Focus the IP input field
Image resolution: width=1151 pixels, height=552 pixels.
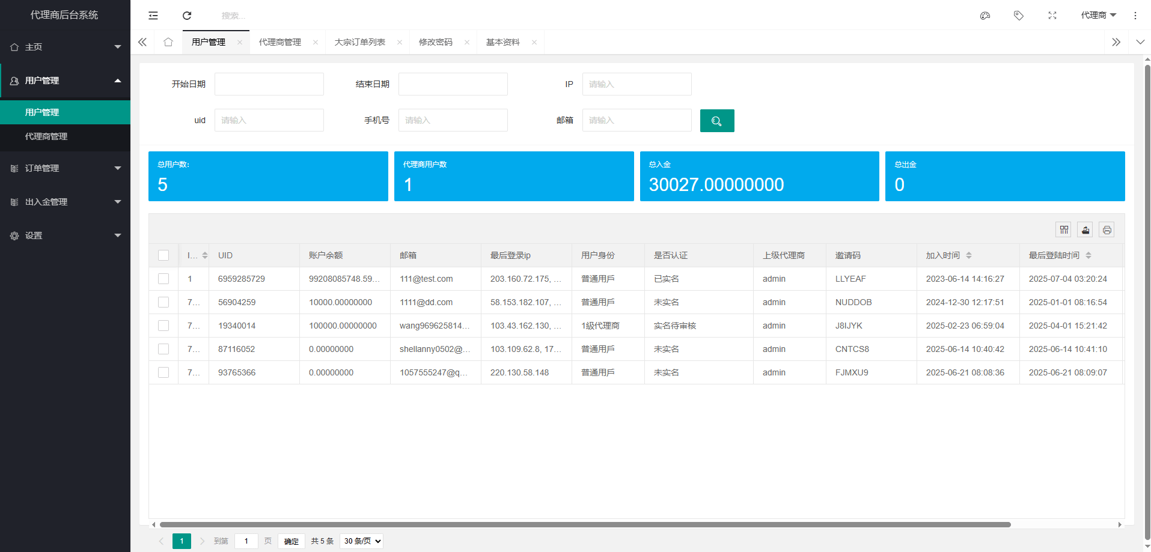click(637, 84)
